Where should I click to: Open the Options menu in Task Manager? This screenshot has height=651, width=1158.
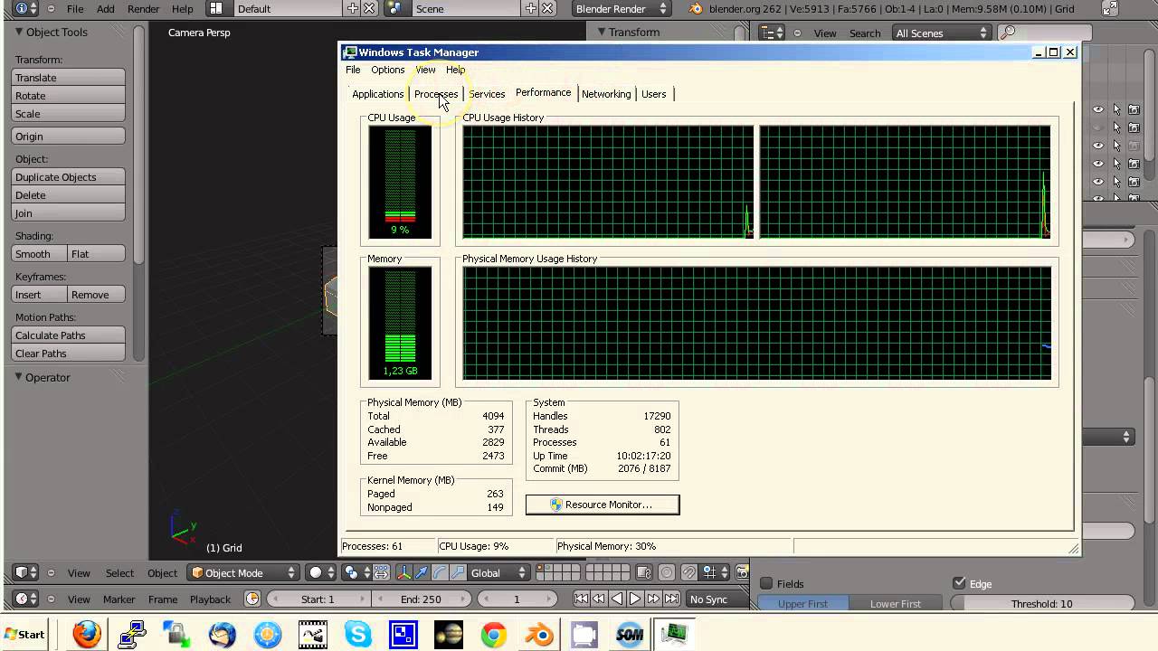point(387,70)
